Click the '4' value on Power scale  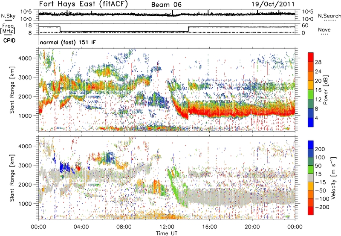[x=317, y=118]
